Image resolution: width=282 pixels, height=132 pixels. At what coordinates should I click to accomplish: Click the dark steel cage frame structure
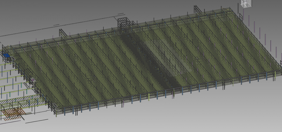coord(123,22)
